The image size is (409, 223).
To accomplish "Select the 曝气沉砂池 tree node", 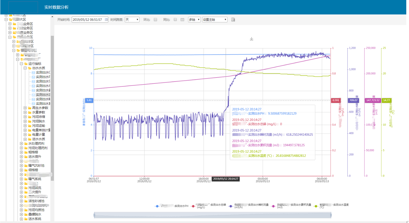I will click(x=36, y=165).
